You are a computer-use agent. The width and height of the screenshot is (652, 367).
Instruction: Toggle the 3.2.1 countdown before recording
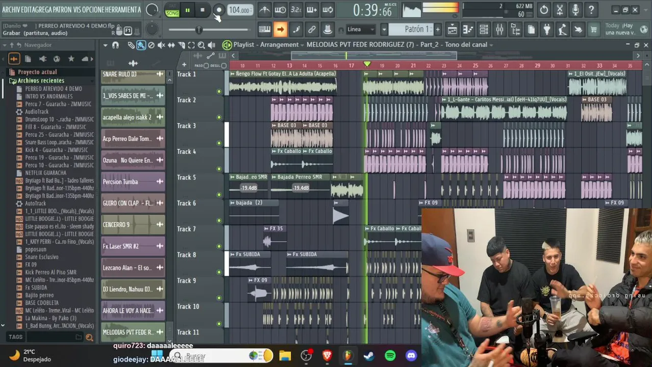point(296,10)
